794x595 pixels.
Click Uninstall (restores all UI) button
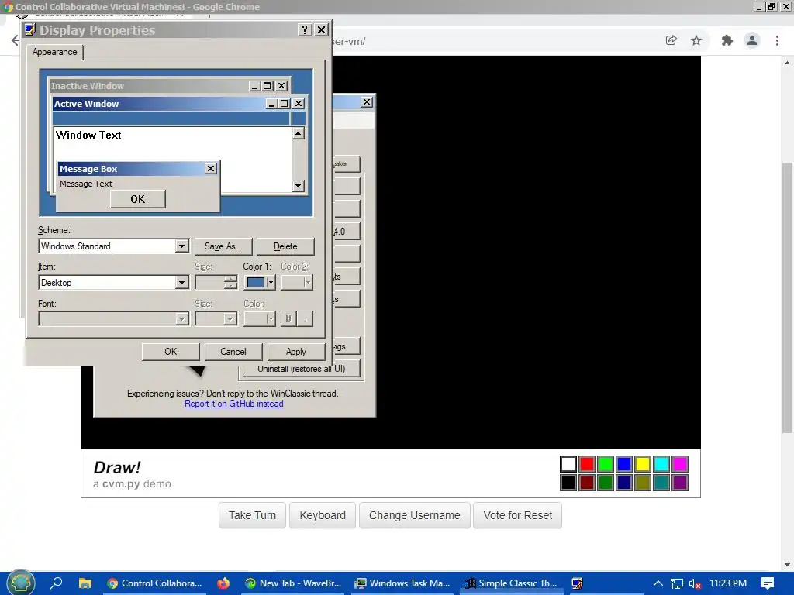pyautogui.click(x=302, y=369)
